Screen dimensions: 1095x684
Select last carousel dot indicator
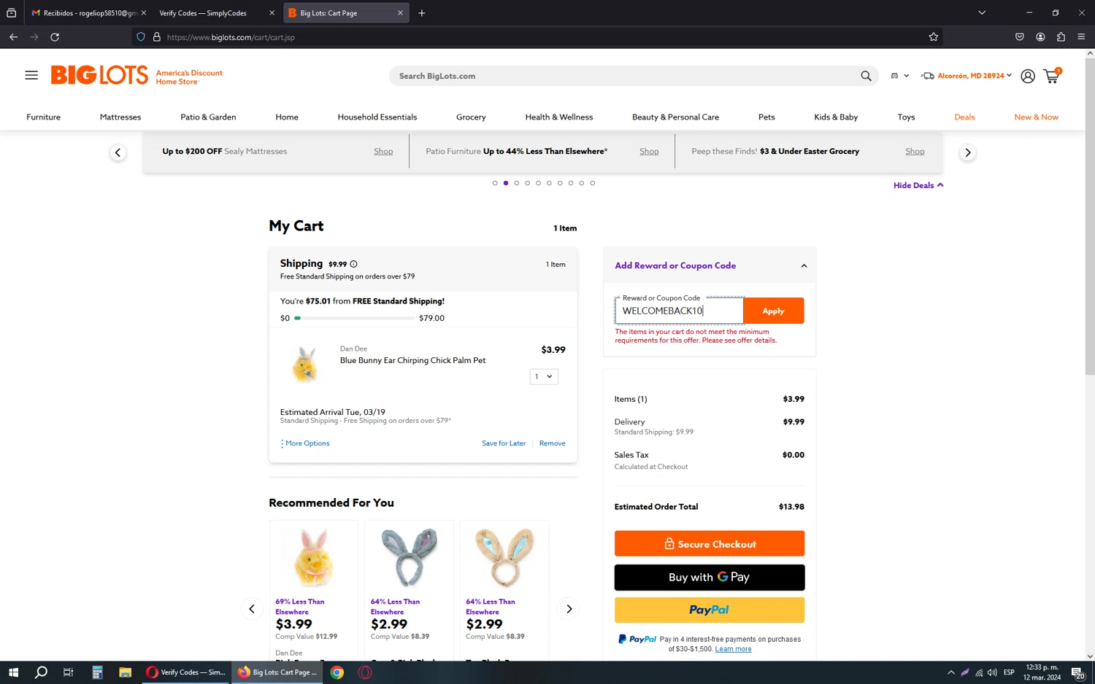pos(592,183)
